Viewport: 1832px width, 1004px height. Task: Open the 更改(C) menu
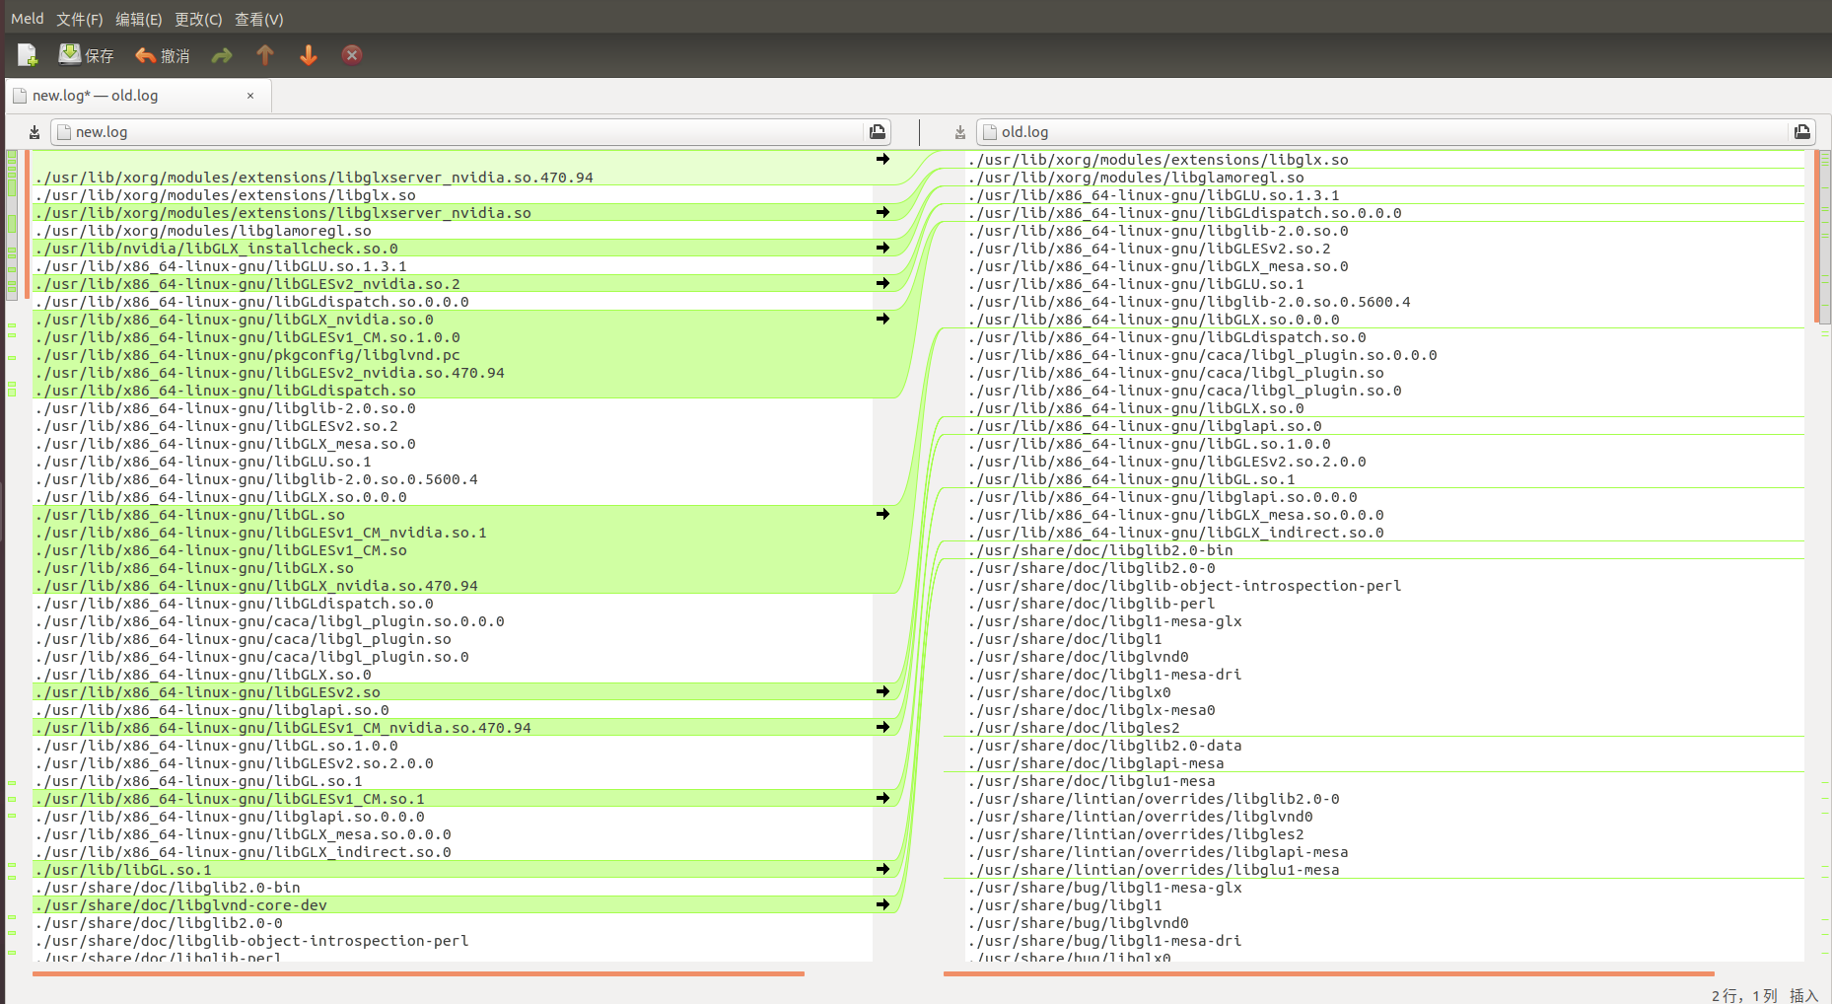(x=198, y=18)
